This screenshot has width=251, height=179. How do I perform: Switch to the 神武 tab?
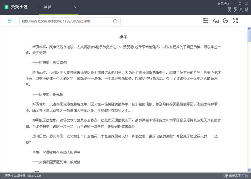point(50,8)
